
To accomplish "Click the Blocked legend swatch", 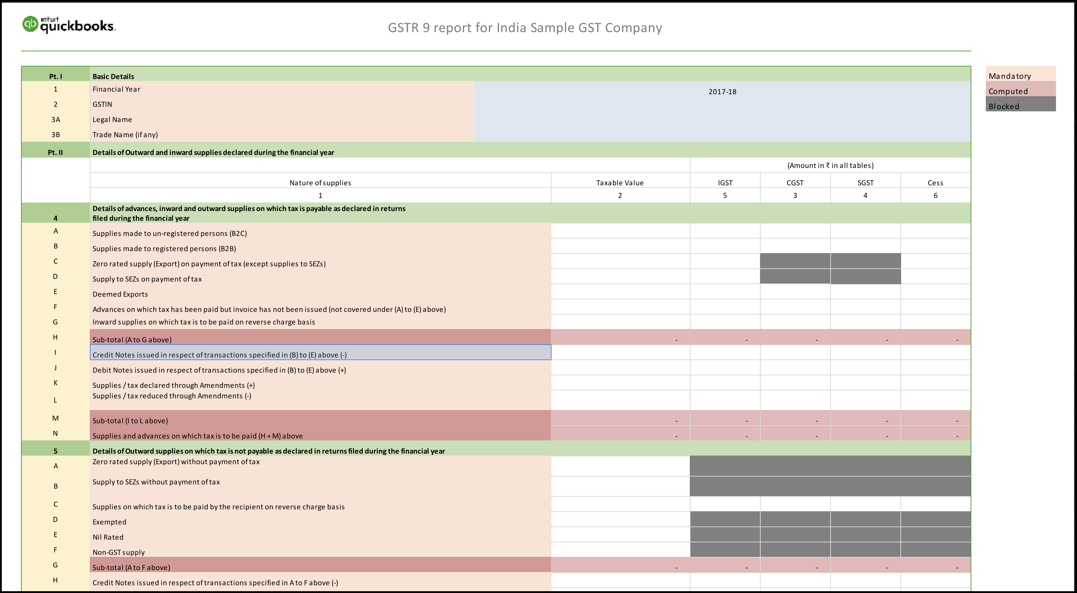I will [1021, 104].
